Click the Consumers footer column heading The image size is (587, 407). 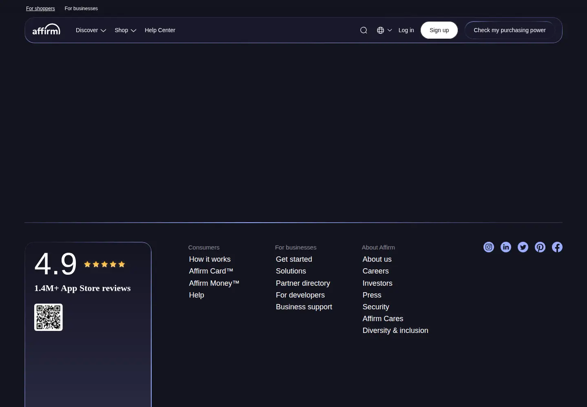click(204, 247)
